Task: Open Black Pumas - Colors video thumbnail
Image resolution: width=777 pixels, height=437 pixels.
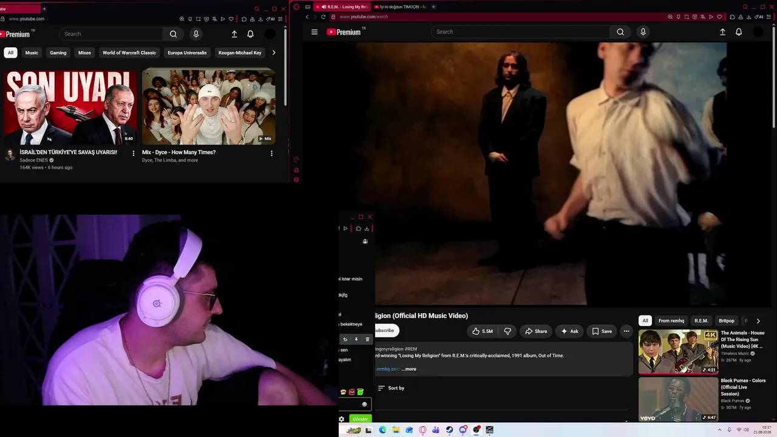Action: tap(678, 399)
